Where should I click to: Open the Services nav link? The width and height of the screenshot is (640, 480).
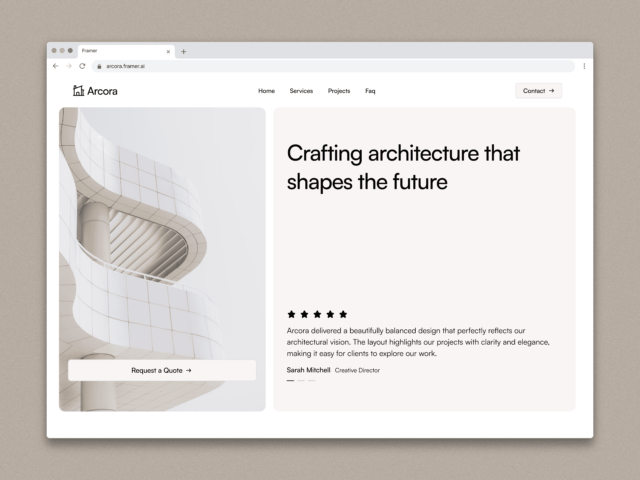tap(301, 91)
